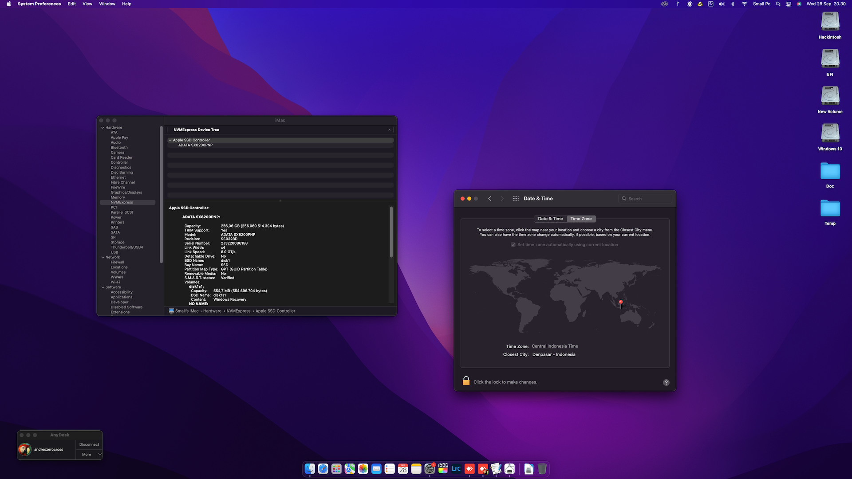Collapse the Apple SSD Controller tree row
This screenshot has width=852, height=479.
[170, 140]
